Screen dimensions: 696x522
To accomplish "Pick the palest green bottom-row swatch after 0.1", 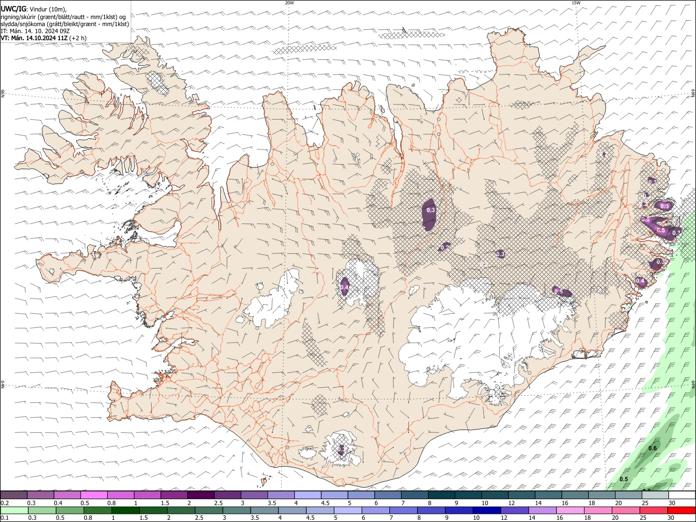I will point(14,511).
